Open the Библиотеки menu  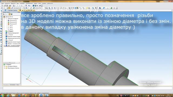click(50, 4)
